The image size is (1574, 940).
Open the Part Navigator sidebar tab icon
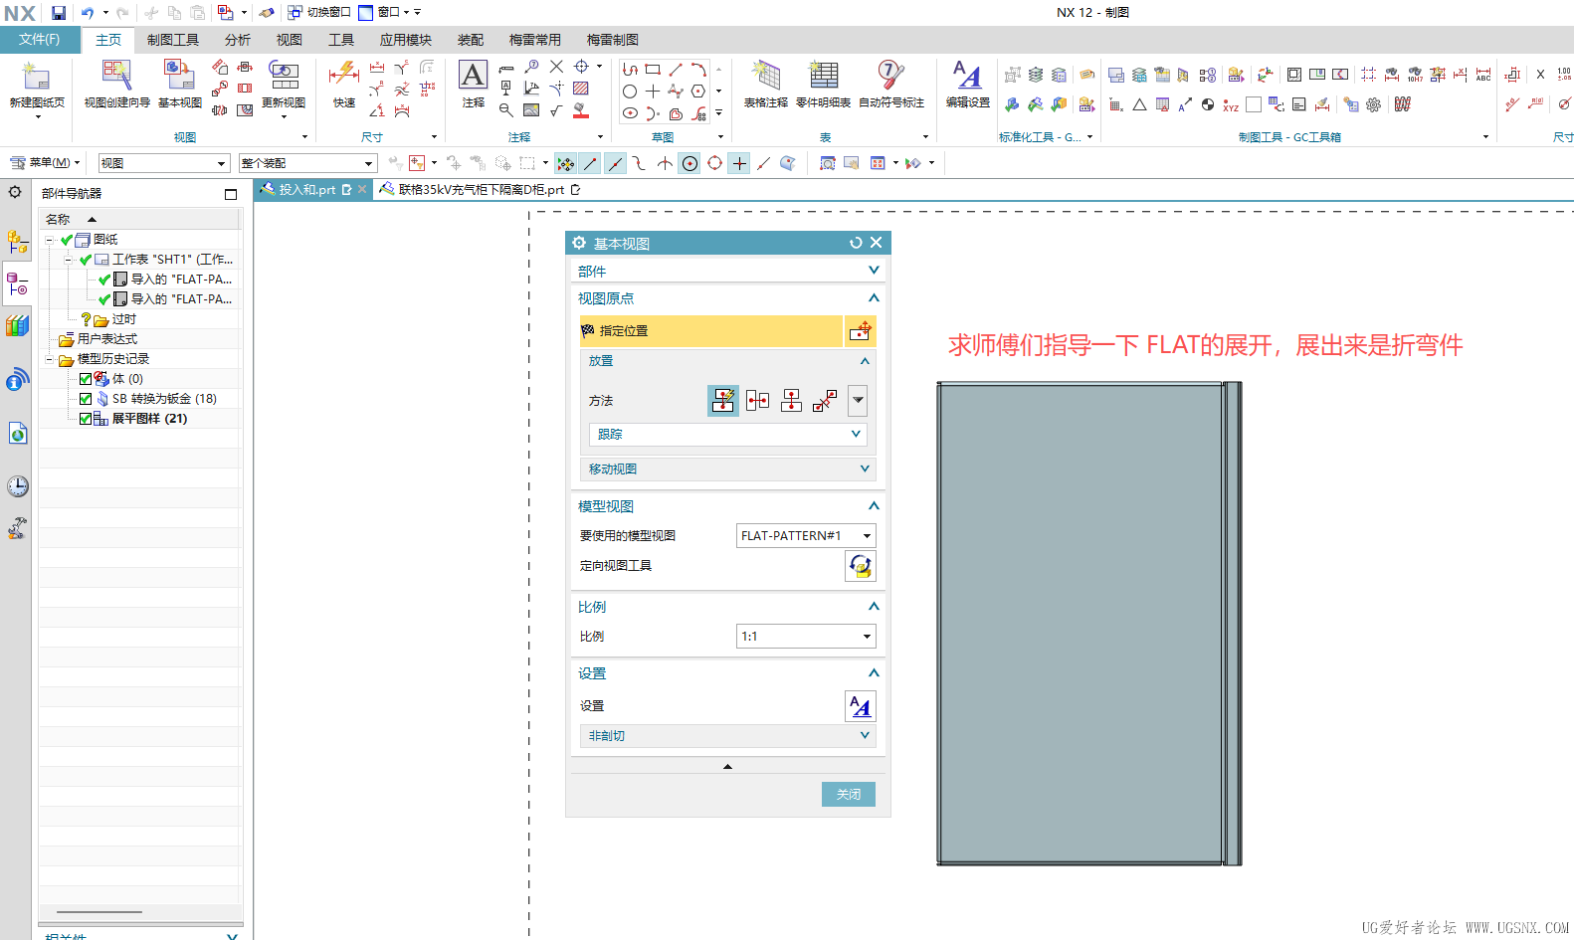[x=17, y=285]
